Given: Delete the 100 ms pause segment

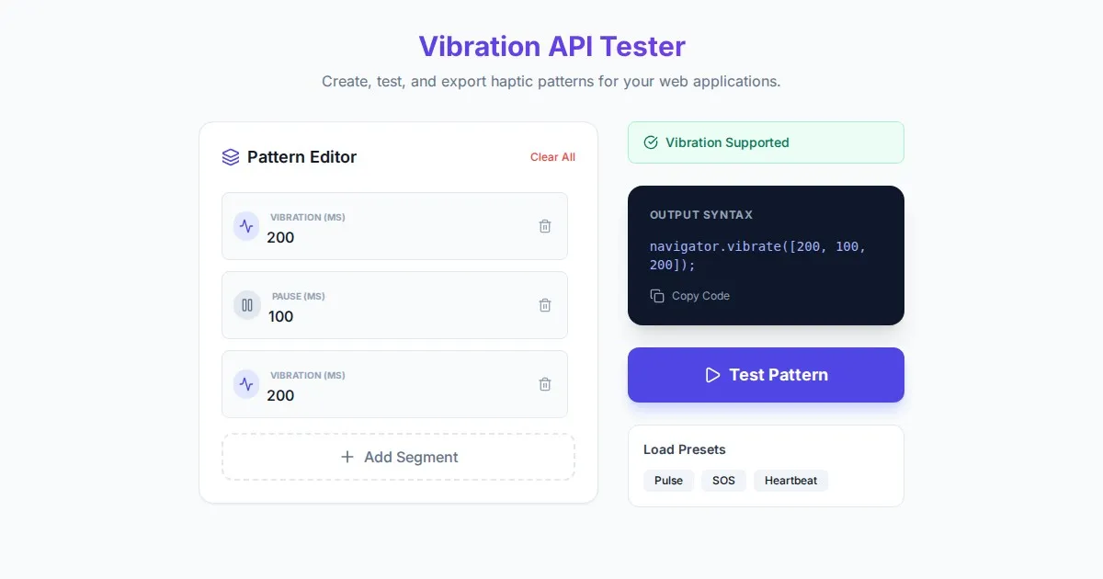Looking at the screenshot, I should [545, 305].
